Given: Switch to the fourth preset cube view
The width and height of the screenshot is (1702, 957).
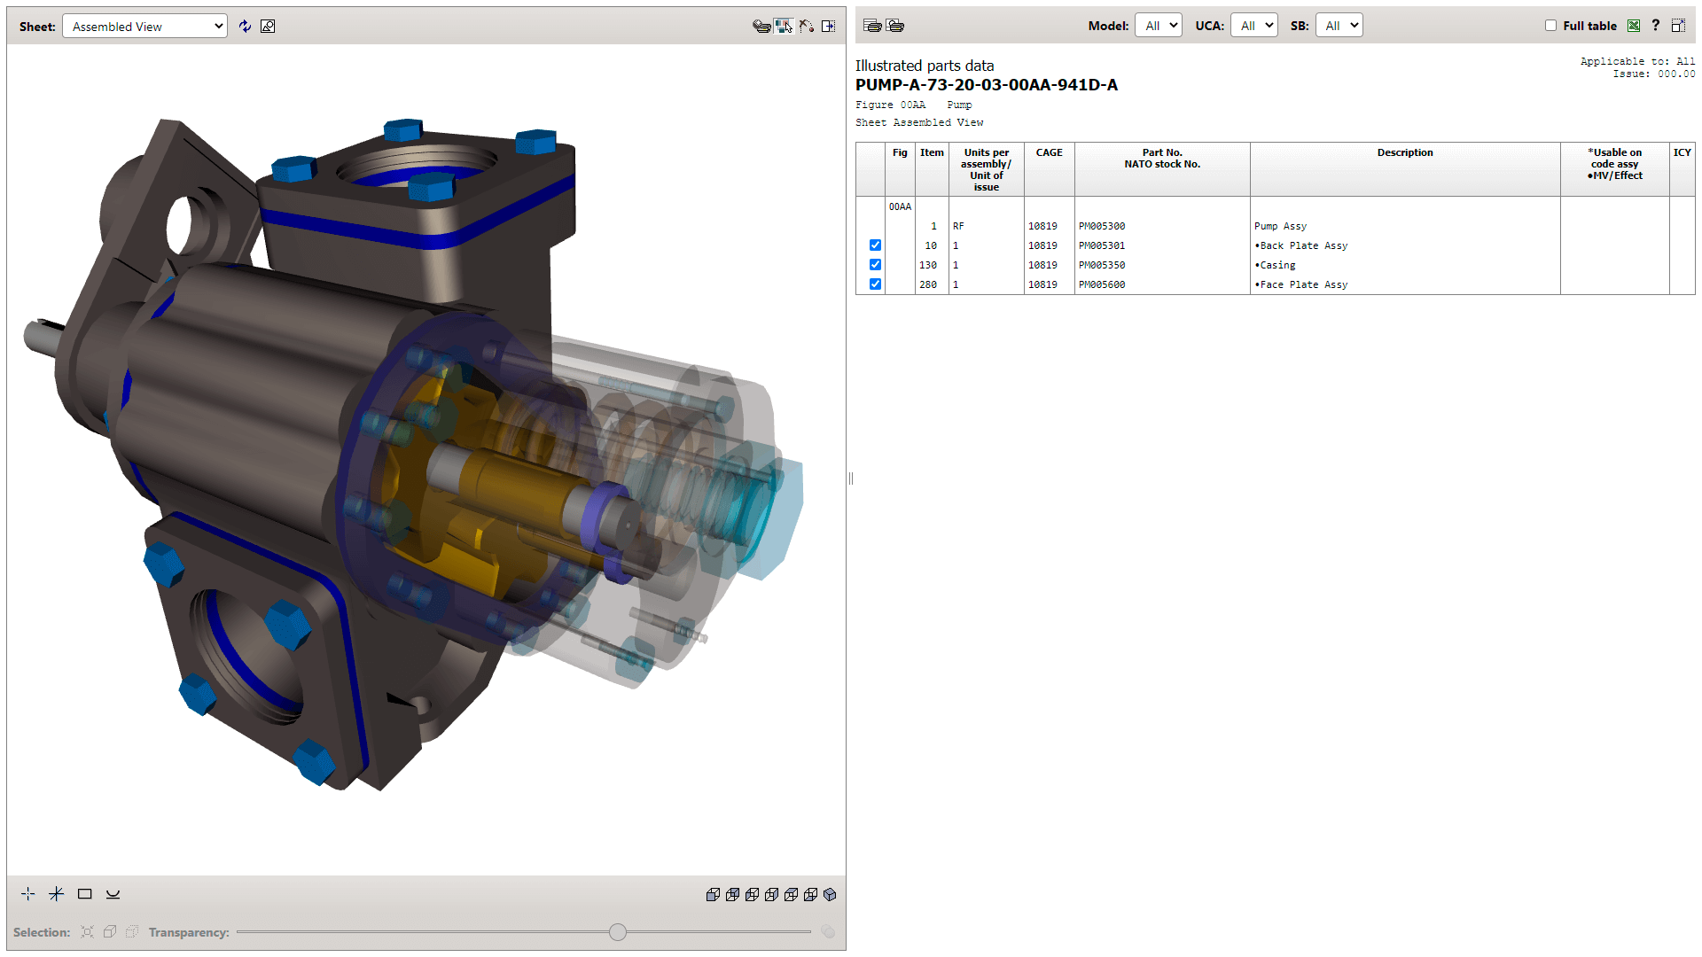Looking at the screenshot, I should [771, 895].
